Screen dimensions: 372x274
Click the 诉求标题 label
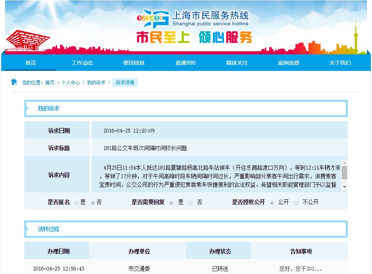(59, 148)
